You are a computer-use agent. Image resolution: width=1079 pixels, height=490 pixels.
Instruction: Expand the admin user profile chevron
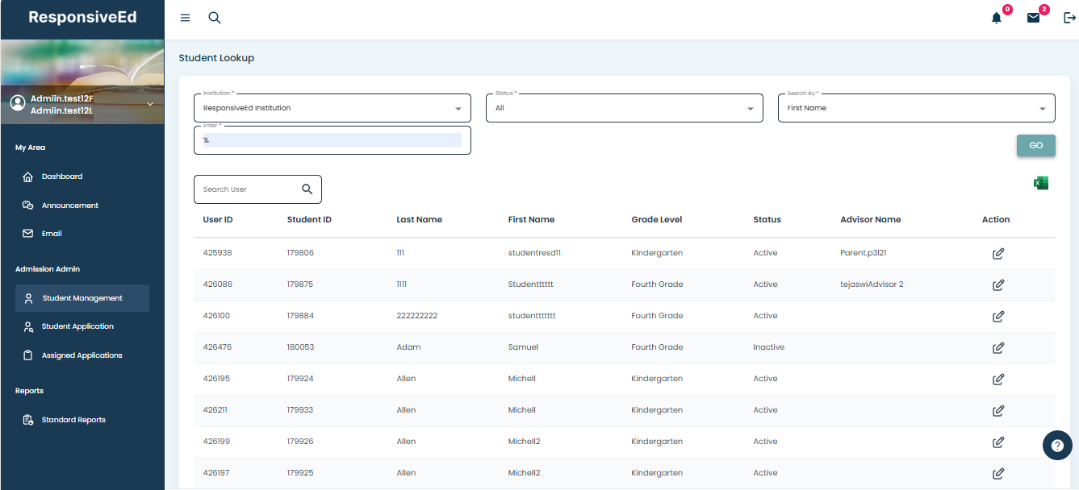[149, 104]
